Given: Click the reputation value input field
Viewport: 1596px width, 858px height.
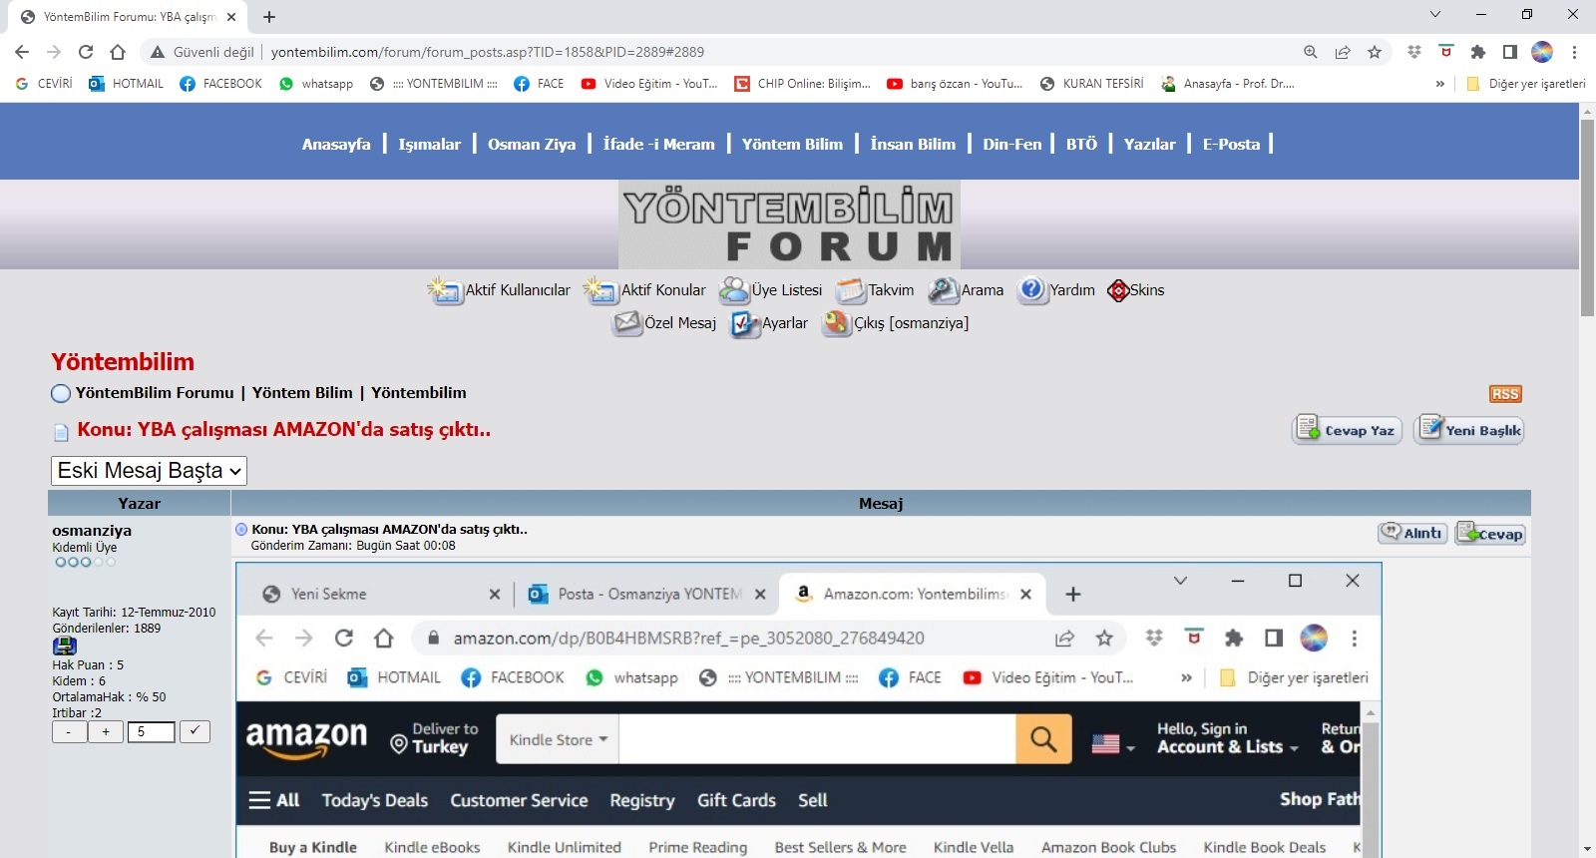Looking at the screenshot, I should click(151, 732).
